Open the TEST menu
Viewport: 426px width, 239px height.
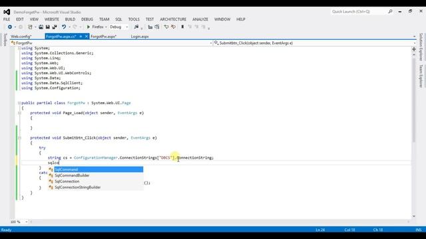150,19
